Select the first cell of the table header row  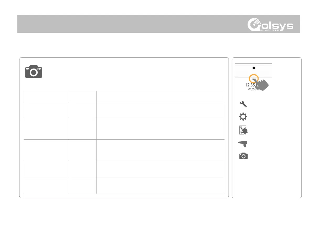tap(46, 96)
